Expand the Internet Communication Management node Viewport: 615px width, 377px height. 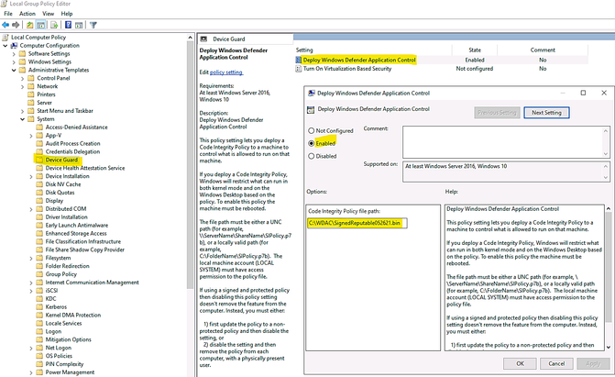pyautogui.click(x=31, y=283)
